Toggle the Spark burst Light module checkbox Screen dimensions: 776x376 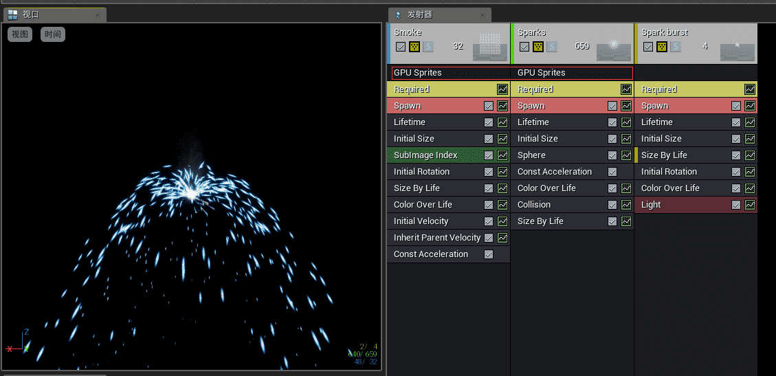pyautogui.click(x=736, y=205)
